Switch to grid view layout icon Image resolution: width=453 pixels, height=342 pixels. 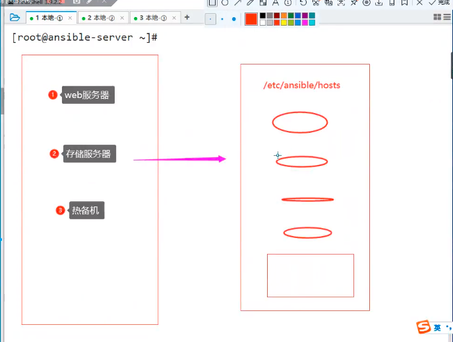[x=437, y=17]
